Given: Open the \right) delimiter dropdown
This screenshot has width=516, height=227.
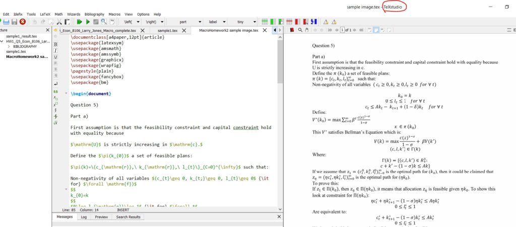Looking at the screenshot, I should tap(162, 22).
